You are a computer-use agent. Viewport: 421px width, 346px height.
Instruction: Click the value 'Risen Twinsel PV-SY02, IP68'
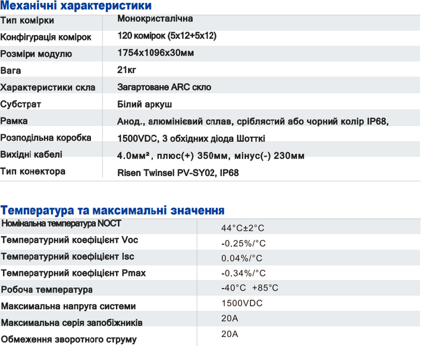[x=178, y=172]
